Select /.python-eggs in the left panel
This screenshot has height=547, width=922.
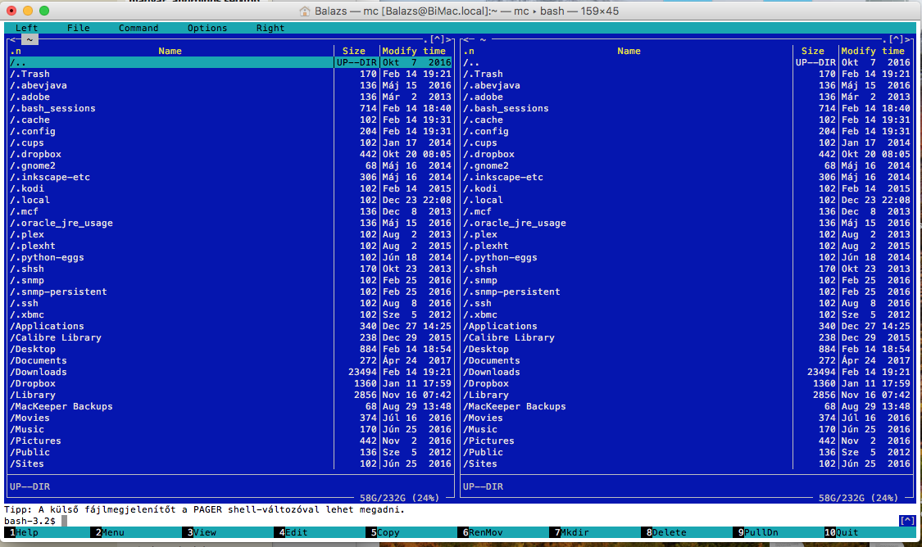[230, 257]
